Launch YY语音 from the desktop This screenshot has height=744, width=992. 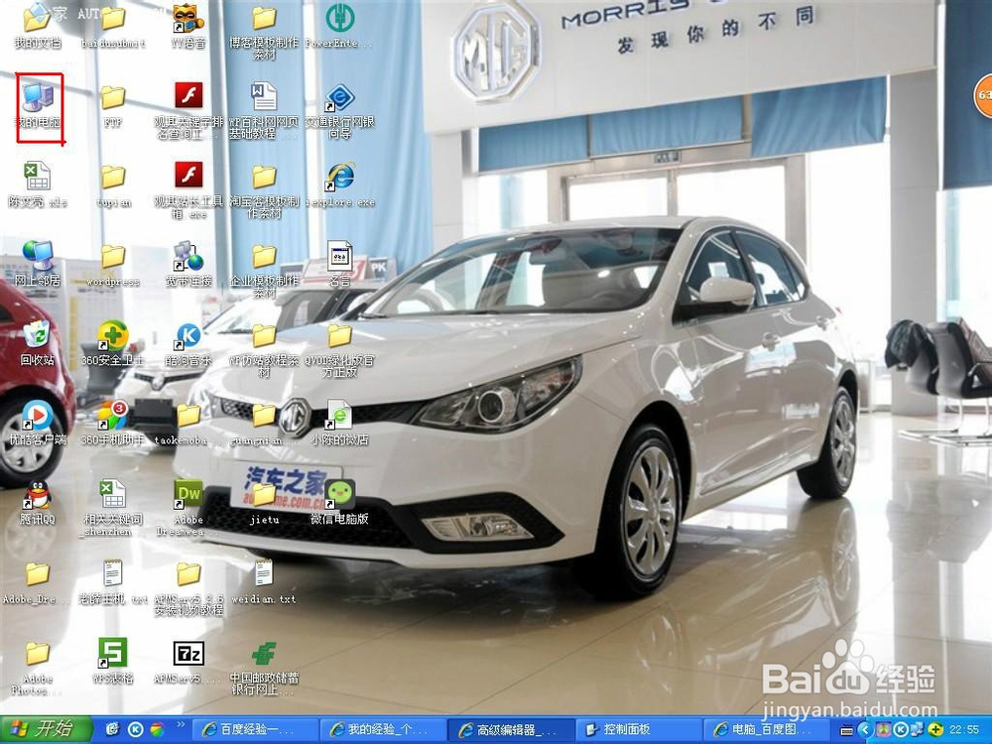[x=188, y=18]
